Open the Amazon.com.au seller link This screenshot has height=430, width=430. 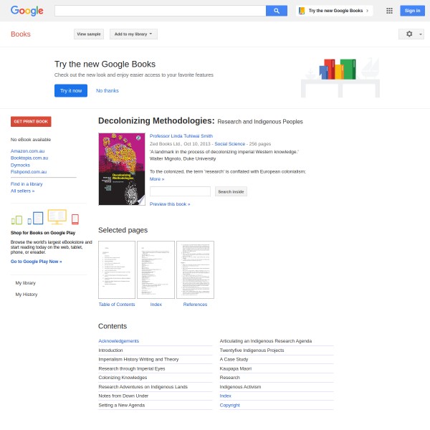click(x=27, y=150)
